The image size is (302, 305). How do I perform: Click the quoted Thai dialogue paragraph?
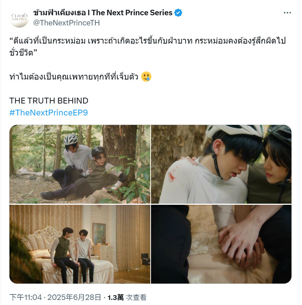tap(147, 46)
